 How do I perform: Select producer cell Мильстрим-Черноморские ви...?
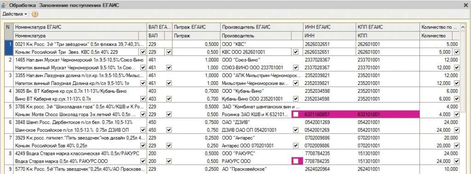(256, 83)
